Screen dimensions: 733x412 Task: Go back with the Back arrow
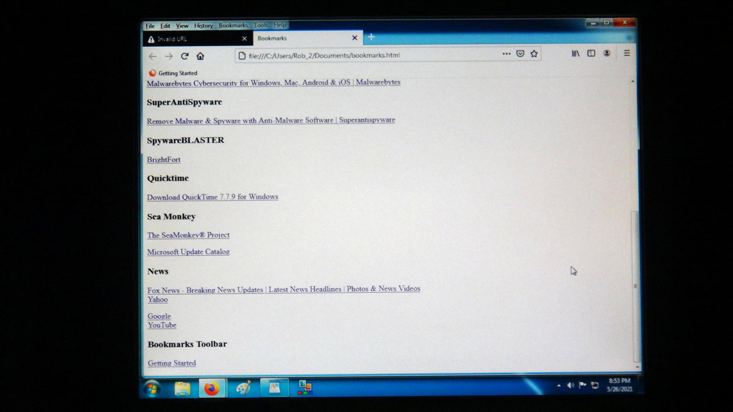tap(152, 56)
